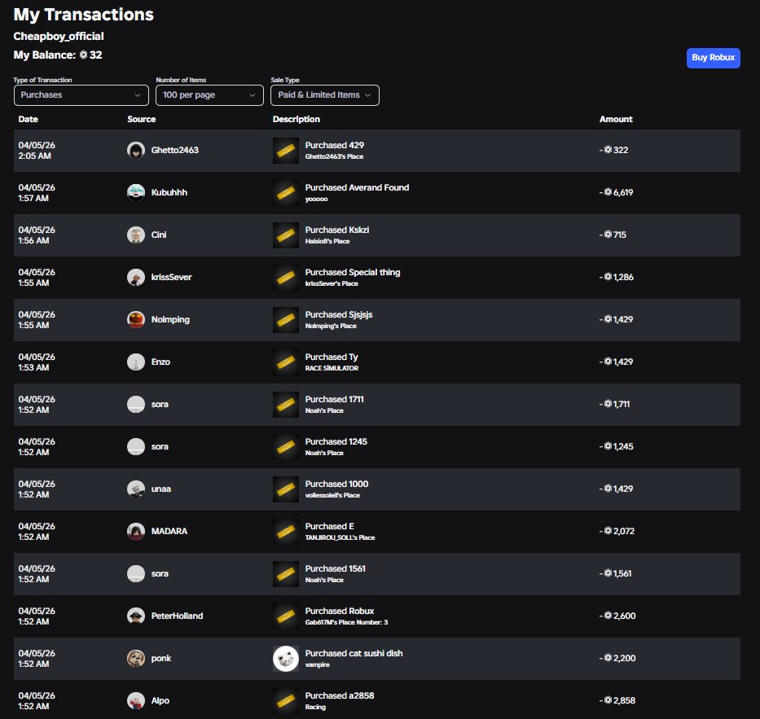This screenshot has height=719, width=760.
Task: Click the ponk avatar icon
Action: tap(136, 659)
